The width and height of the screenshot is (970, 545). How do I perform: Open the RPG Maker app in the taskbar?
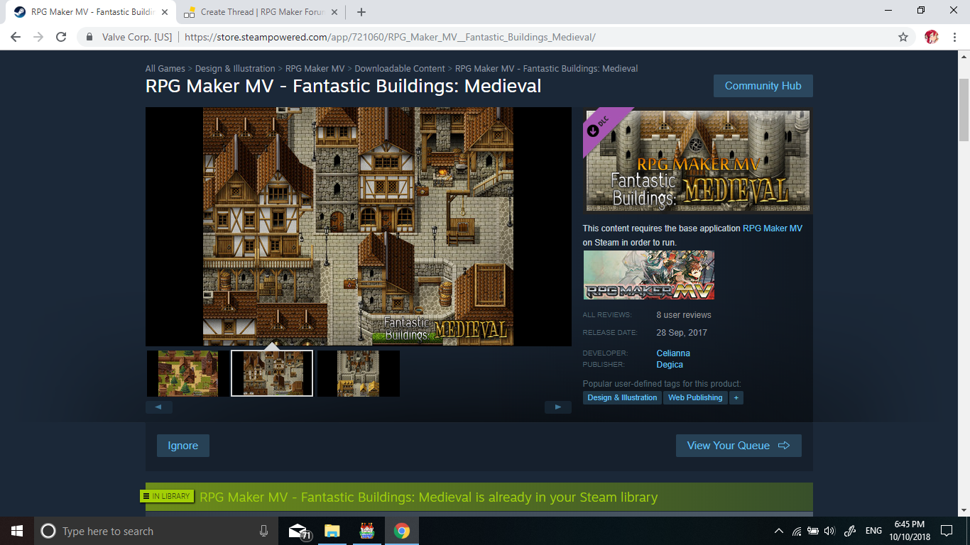367,531
